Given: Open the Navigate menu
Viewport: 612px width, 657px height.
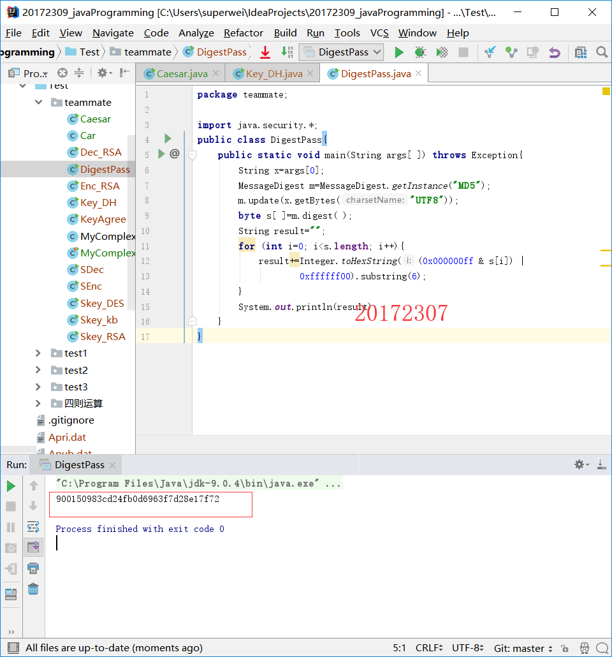Looking at the screenshot, I should click(x=113, y=33).
